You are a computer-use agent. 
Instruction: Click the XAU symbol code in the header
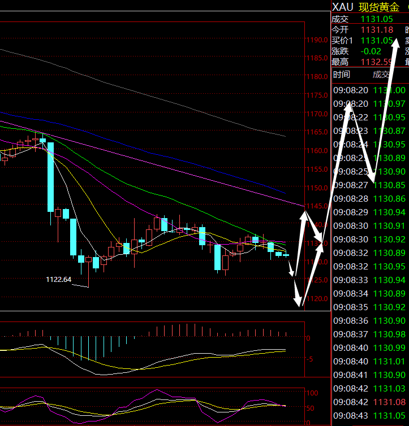pos(343,7)
